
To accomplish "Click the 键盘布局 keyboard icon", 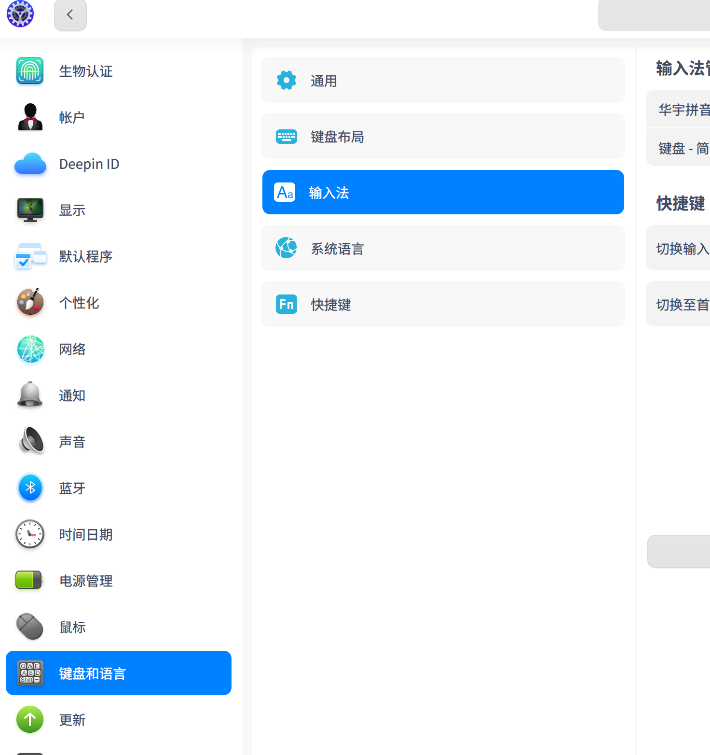I will (287, 137).
